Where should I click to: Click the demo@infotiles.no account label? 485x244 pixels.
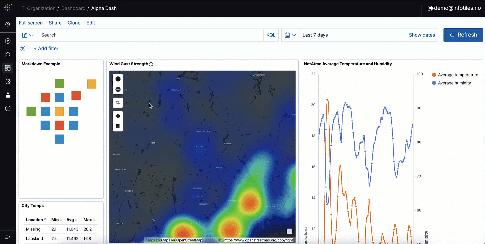[457, 8]
